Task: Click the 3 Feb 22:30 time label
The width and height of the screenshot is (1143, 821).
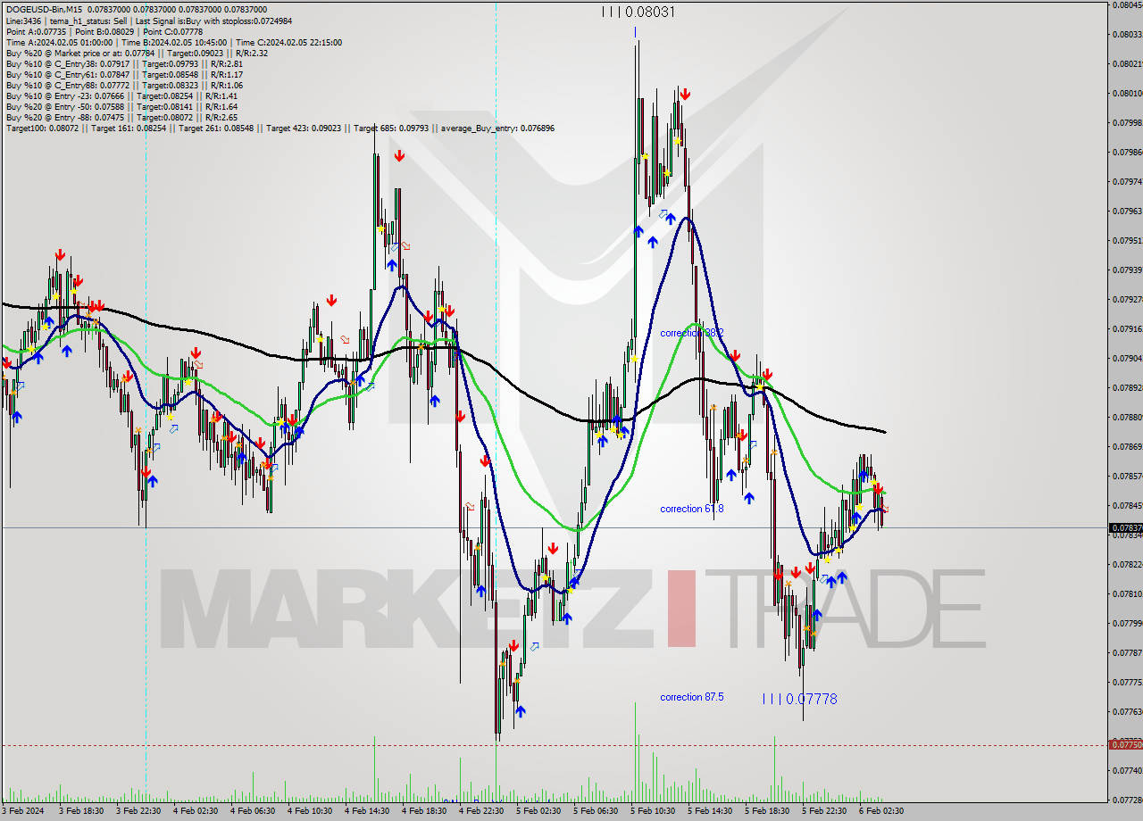Action: pos(138,811)
